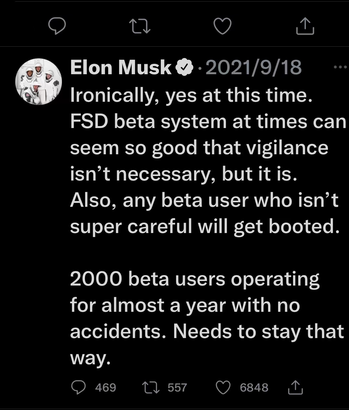Open Elon Musk's profile picture
This screenshot has height=410, width=349.
(x=39, y=82)
